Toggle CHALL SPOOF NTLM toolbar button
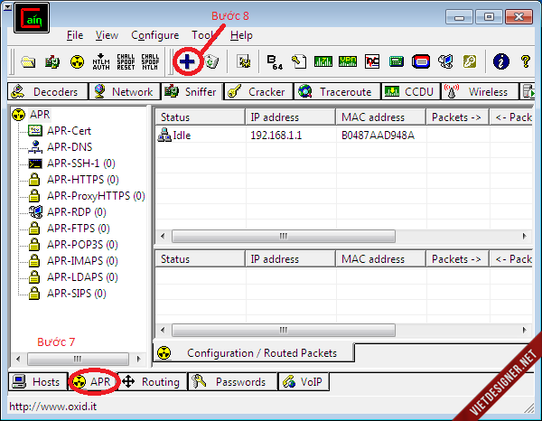Screen dimensions: 542x421 [150, 61]
